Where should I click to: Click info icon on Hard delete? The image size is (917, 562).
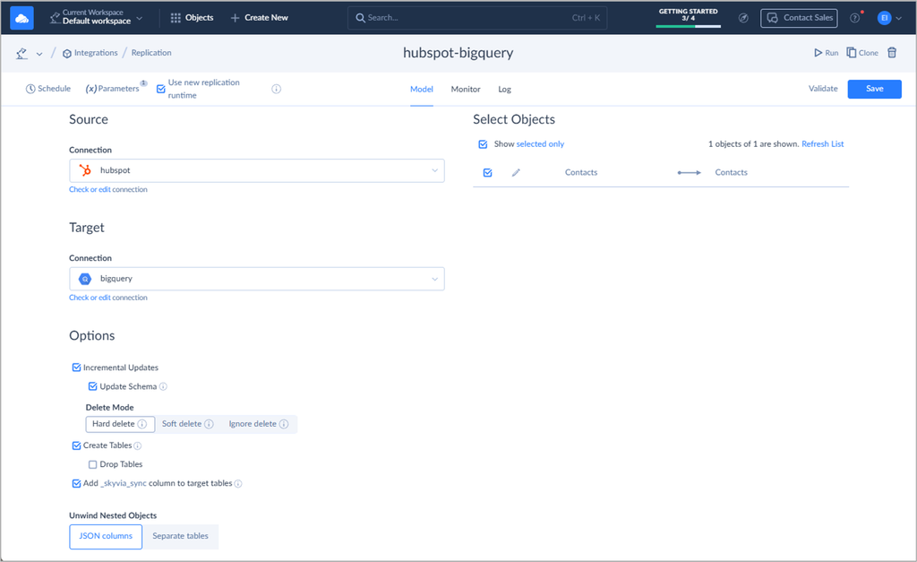(142, 424)
